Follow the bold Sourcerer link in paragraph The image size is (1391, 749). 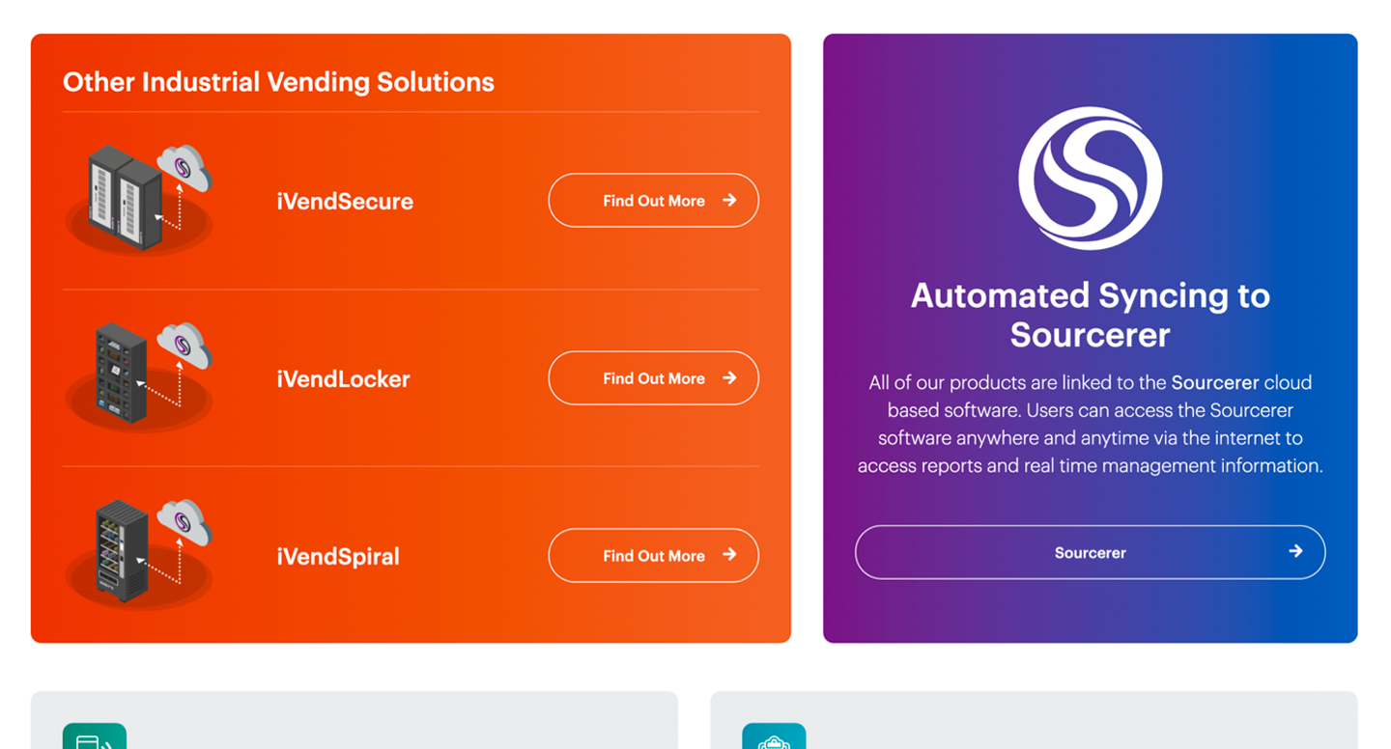click(x=1214, y=383)
